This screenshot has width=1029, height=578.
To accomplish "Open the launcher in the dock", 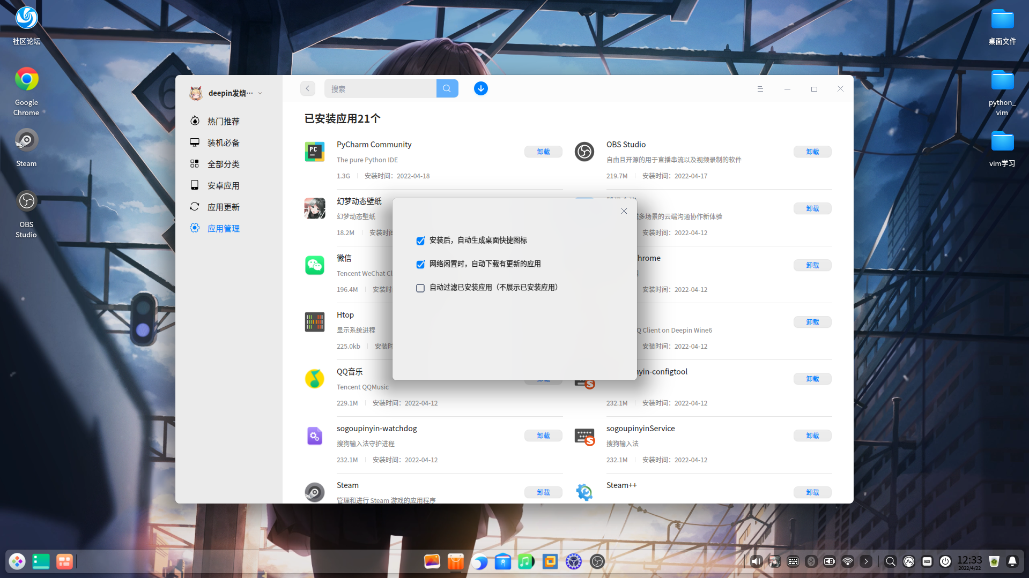I will [x=17, y=561].
